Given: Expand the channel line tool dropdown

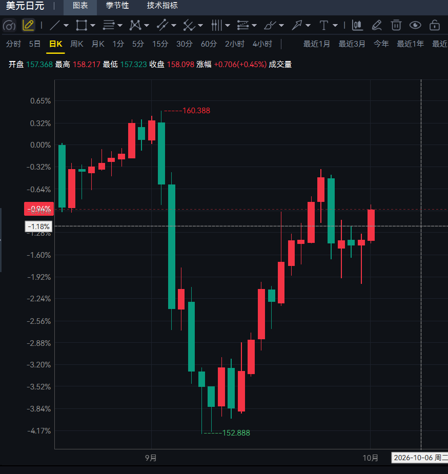Looking at the screenshot, I should [x=174, y=26].
